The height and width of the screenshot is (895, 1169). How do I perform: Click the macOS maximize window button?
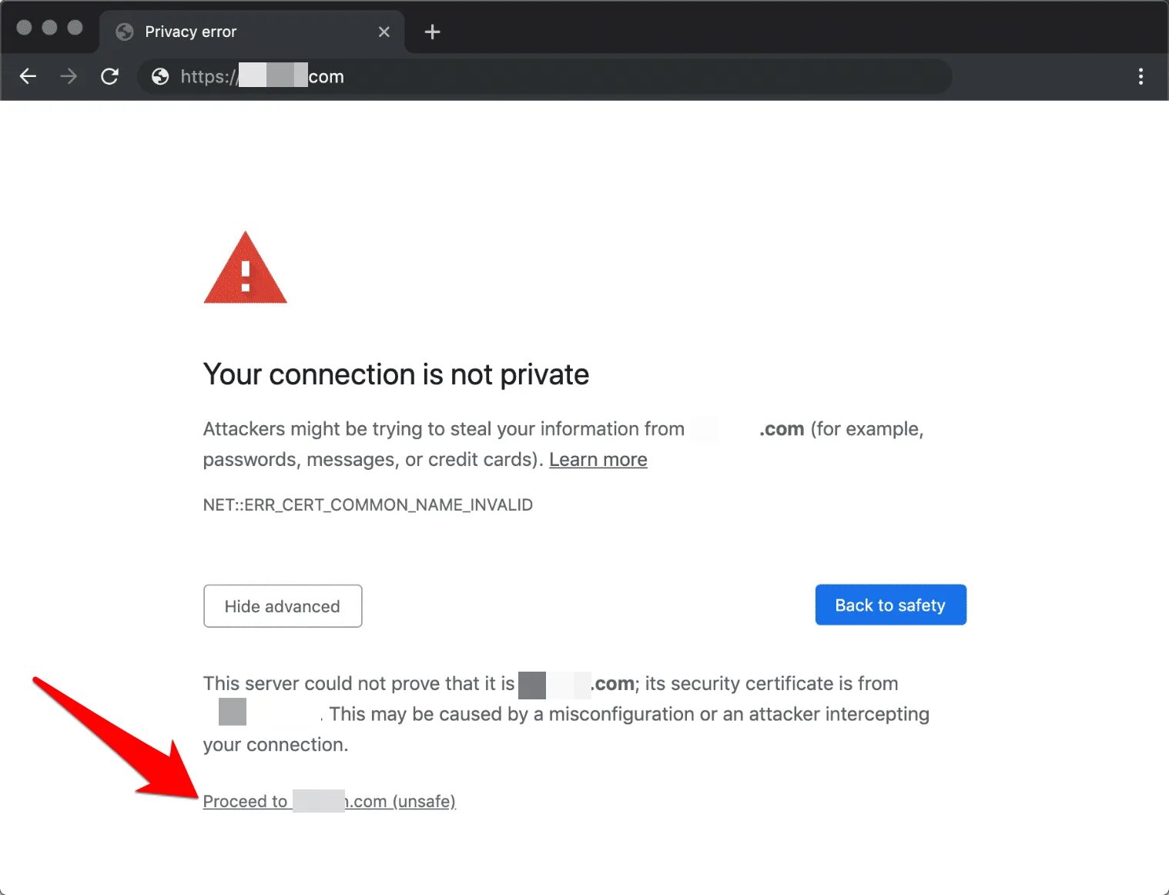point(75,28)
